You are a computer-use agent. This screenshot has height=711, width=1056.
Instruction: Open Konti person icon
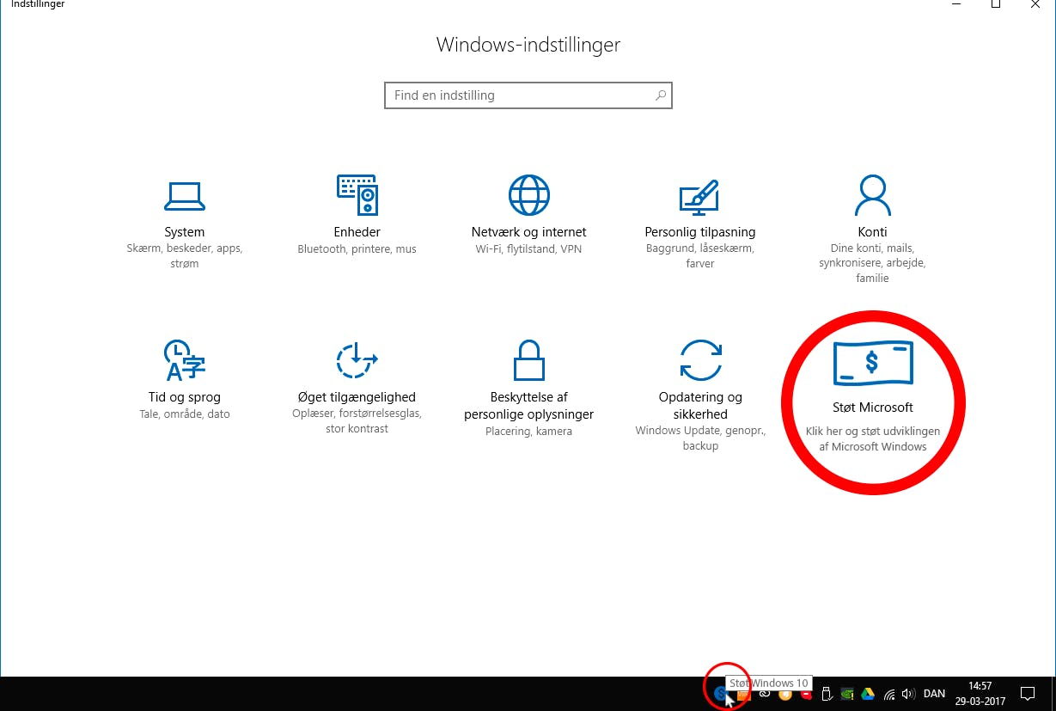pyautogui.click(x=872, y=195)
